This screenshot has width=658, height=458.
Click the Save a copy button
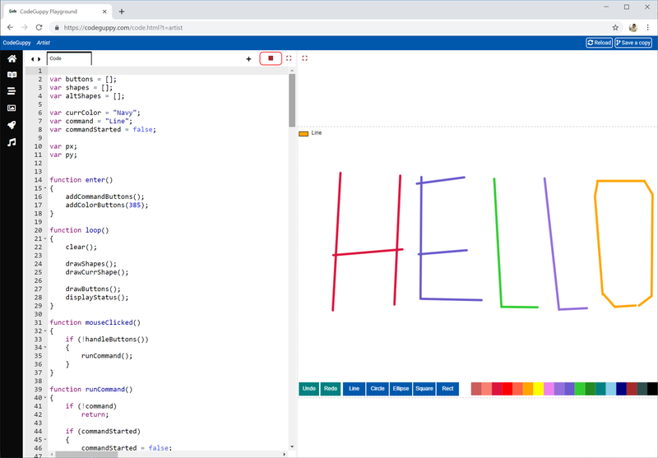(633, 43)
